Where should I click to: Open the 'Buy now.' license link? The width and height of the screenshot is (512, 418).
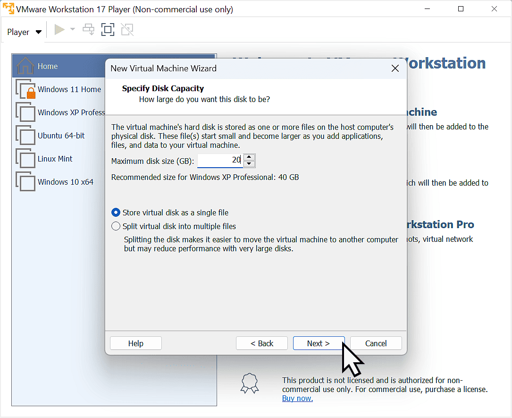(x=297, y=398)
